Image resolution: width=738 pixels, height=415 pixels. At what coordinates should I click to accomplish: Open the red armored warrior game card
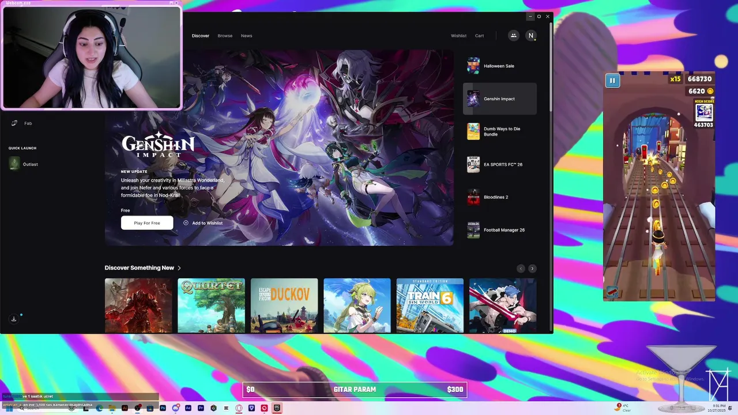[x=138, y=305]
